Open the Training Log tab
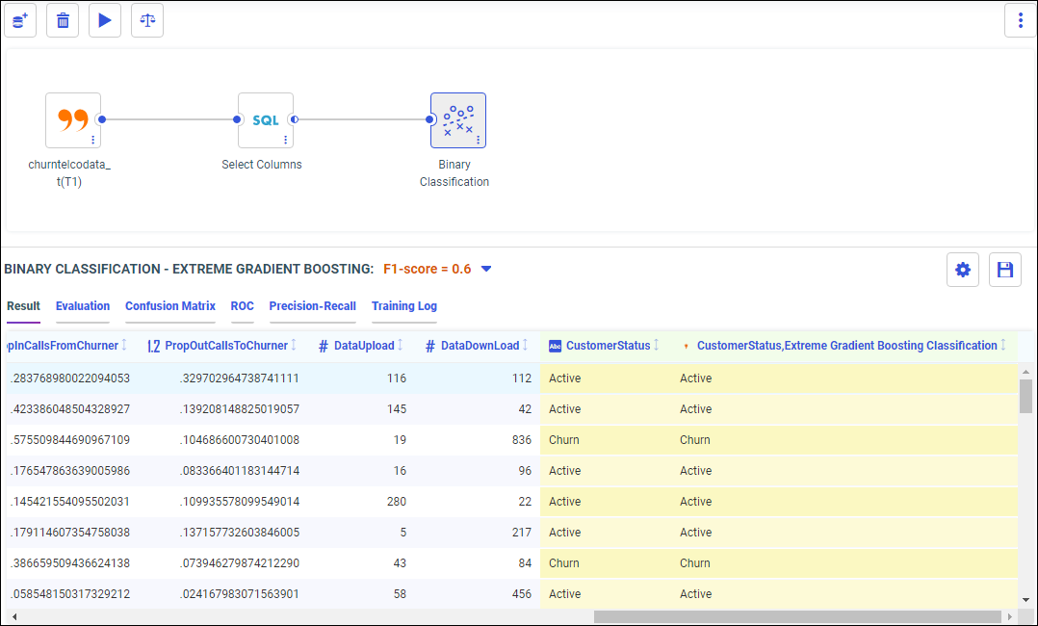The image size is (1038, 626). pyautogui.click(x=404, y=306)
